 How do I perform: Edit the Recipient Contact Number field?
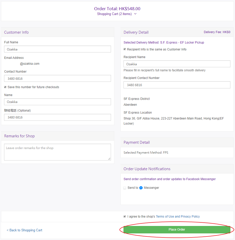(x=177, y=85)
